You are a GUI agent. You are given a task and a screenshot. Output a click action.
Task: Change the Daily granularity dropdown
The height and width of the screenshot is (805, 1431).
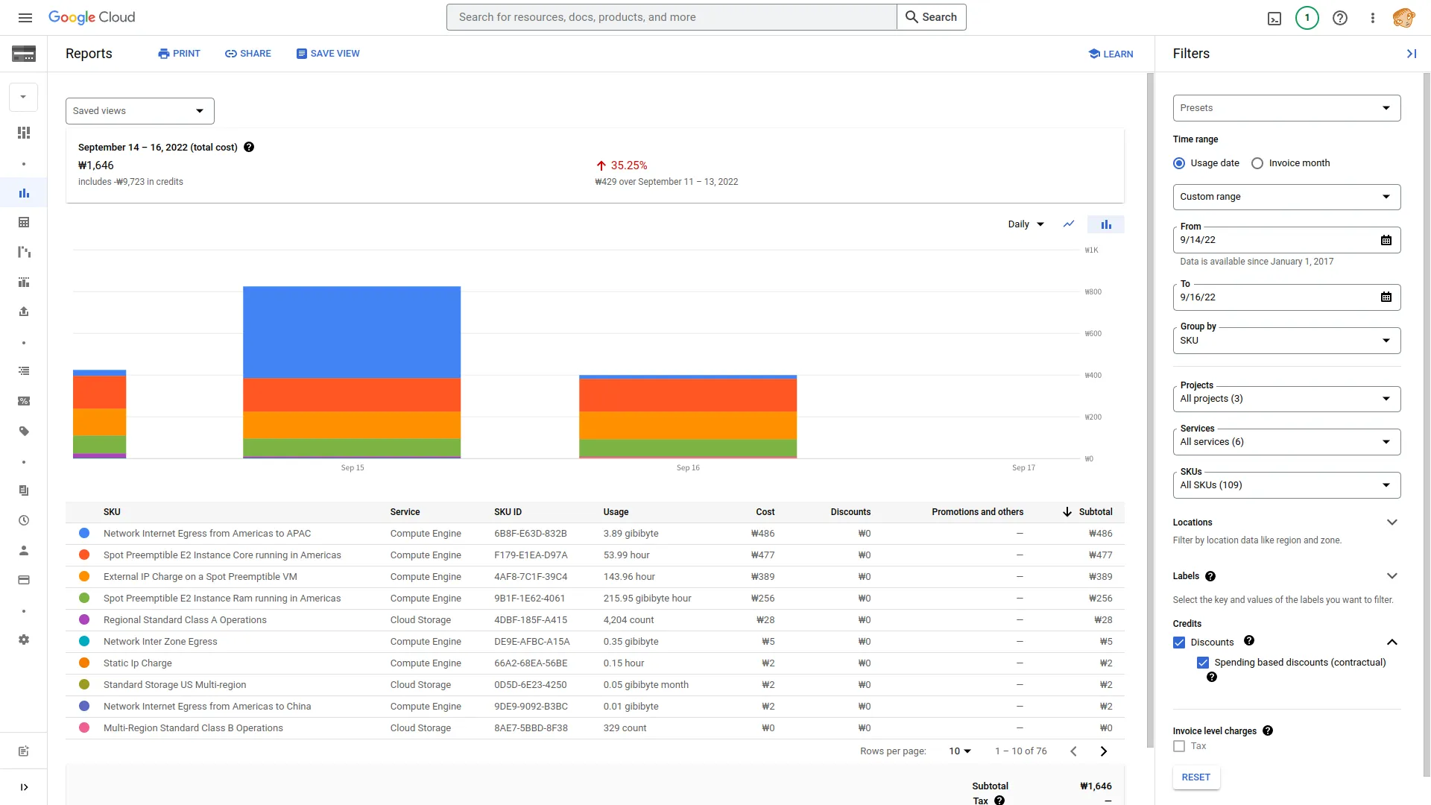tap(1026, 224)
